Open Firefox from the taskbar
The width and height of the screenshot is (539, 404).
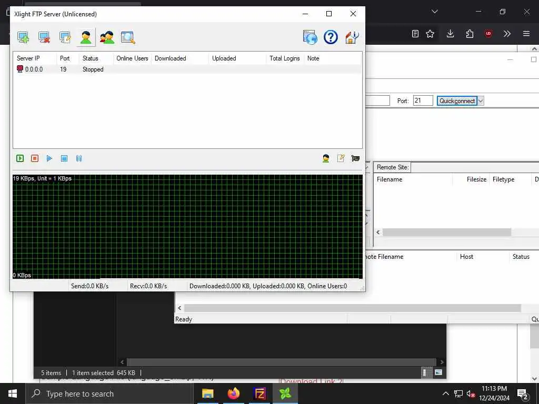coord(233,393)
